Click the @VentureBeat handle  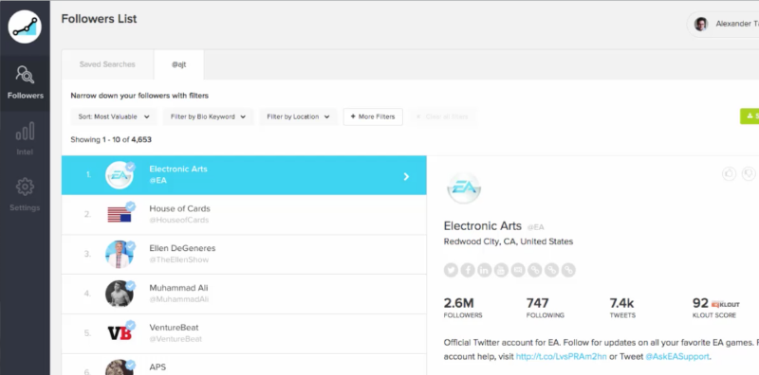176,339
